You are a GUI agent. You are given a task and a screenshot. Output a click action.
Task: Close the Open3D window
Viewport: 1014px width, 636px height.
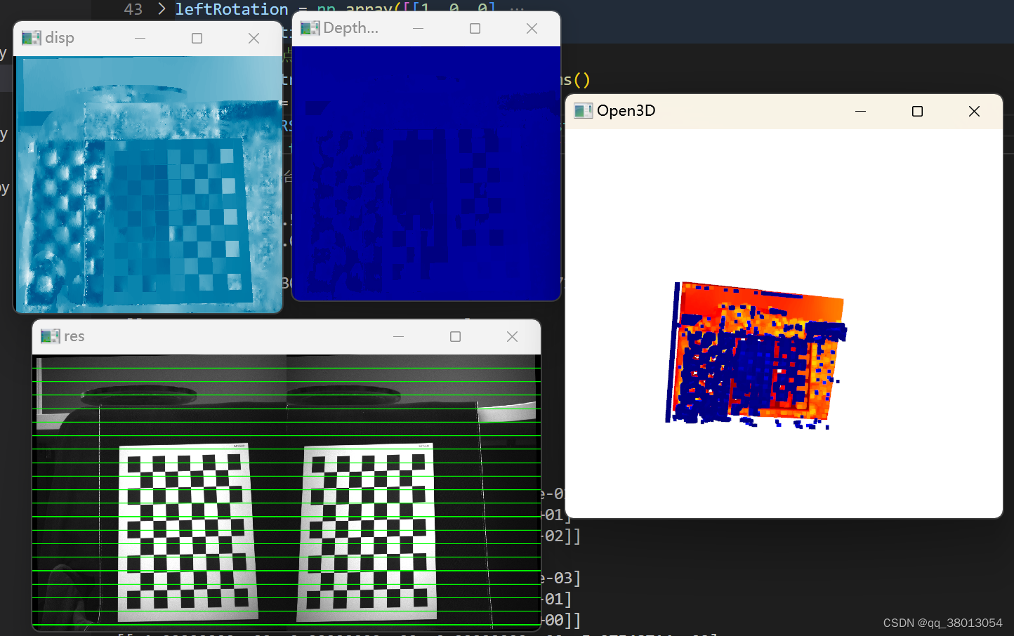[x=974, y=111]
